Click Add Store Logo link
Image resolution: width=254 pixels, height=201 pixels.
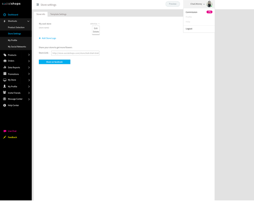pyautogui.click(x=49, y=38)
